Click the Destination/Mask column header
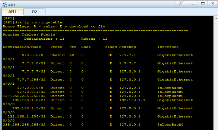The image size is (218, 130). (x=22, y=47)
